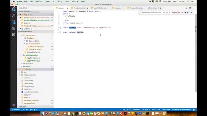This screenshot has width=207, height=116.
Task: Go to next match in find widget
Action: [185, 13]
